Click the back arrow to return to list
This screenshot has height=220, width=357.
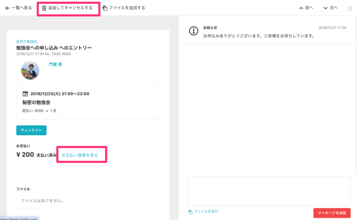pyautogui.click(x=7, y=8)
